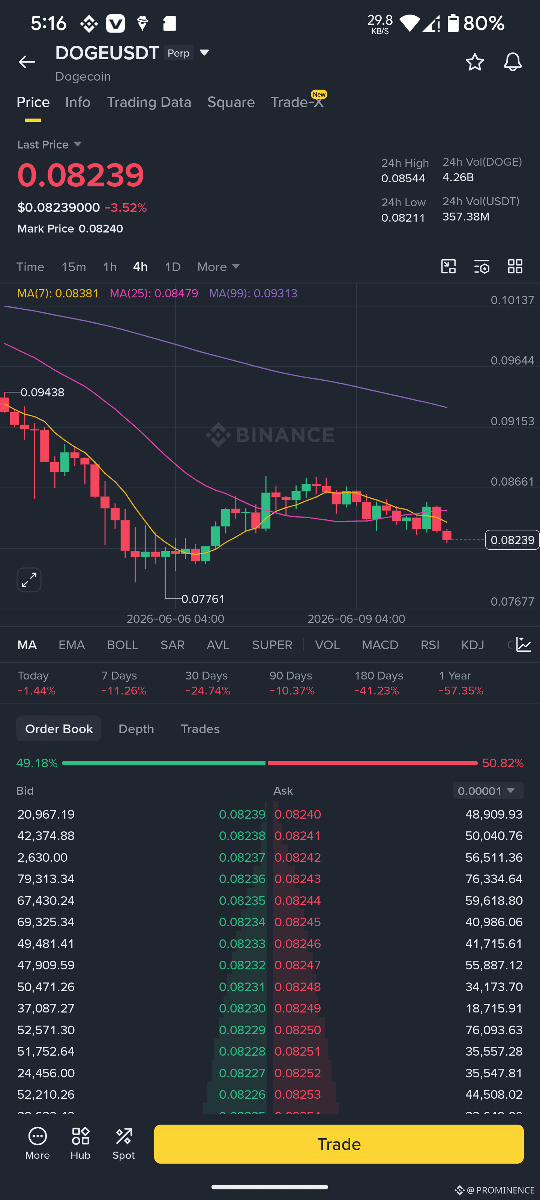Tap the current price label 0.08239 on chart

point(512,540)
